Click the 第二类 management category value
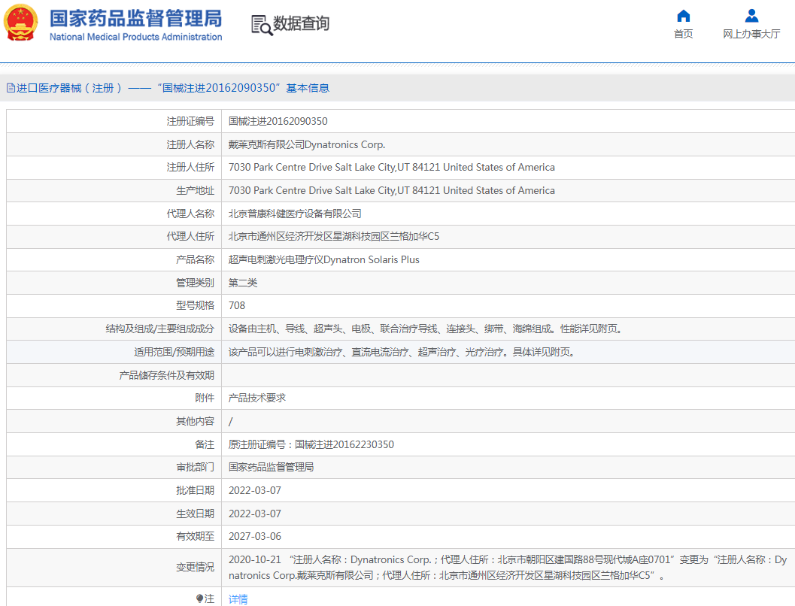Screen dimensions: 795x606 [243, 283]
